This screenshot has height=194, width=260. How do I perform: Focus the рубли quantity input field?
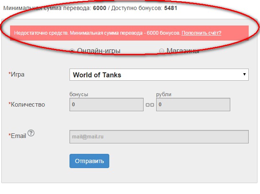[193, 105]
